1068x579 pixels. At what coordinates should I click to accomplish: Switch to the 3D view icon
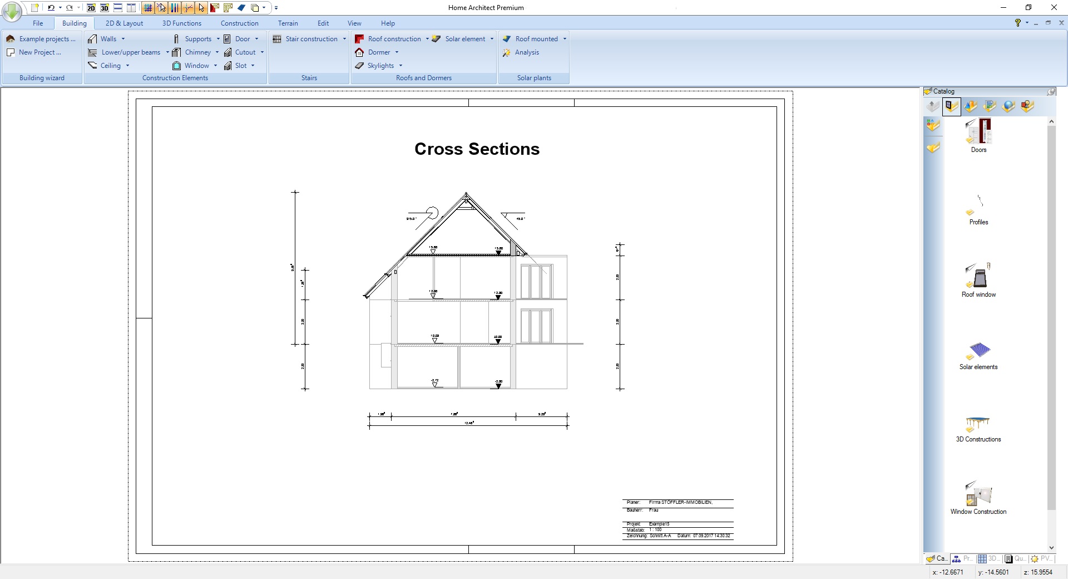tap(105, 8)
